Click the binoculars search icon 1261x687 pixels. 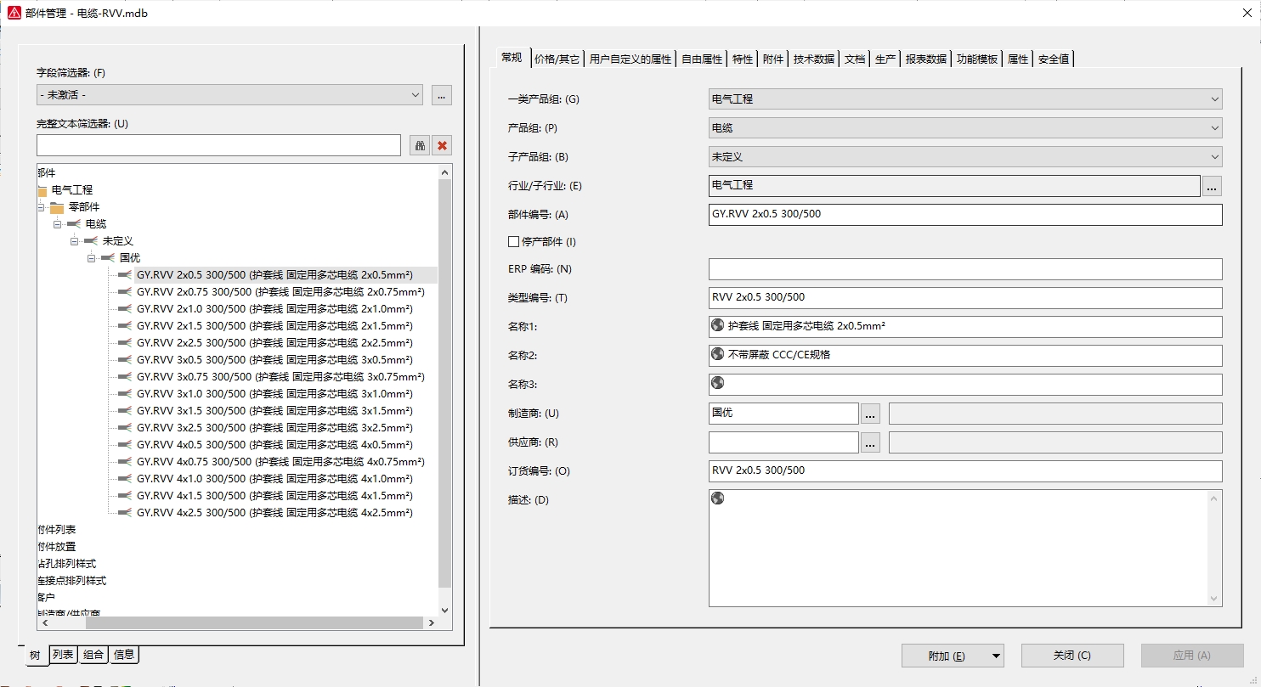(x=420, y=145)
